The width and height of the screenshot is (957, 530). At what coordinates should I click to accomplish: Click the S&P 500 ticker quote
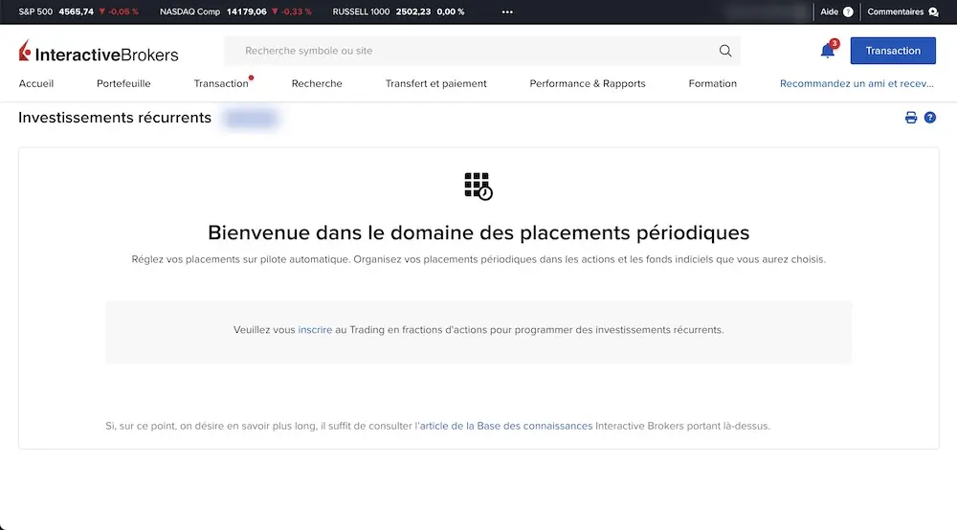coord(78,11)
